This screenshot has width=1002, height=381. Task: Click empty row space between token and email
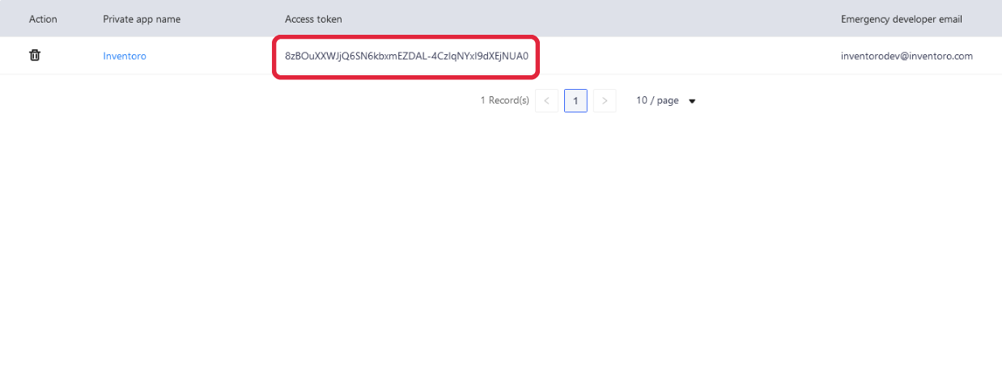pyautogui.click(x=688, y=57)
